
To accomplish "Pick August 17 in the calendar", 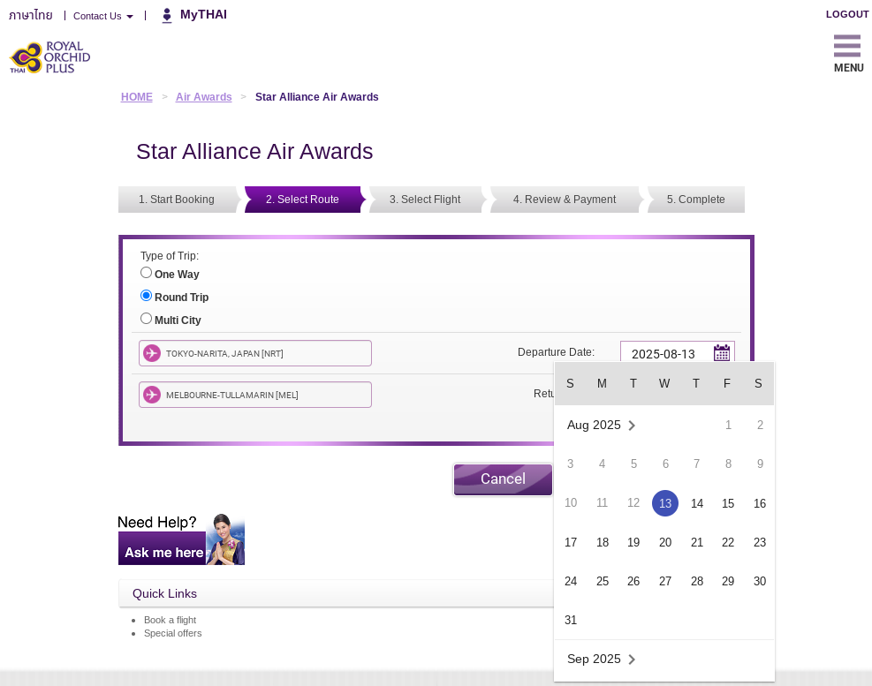I will [x=571, y=542].
